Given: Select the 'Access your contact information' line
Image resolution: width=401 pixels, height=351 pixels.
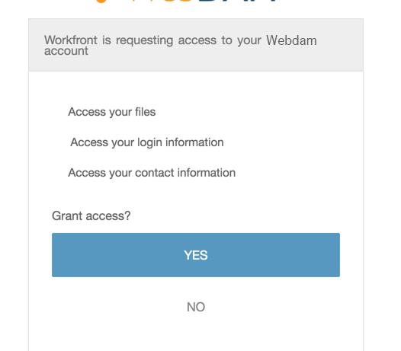Looking at the screenshot, I should [x=152, y=173].
